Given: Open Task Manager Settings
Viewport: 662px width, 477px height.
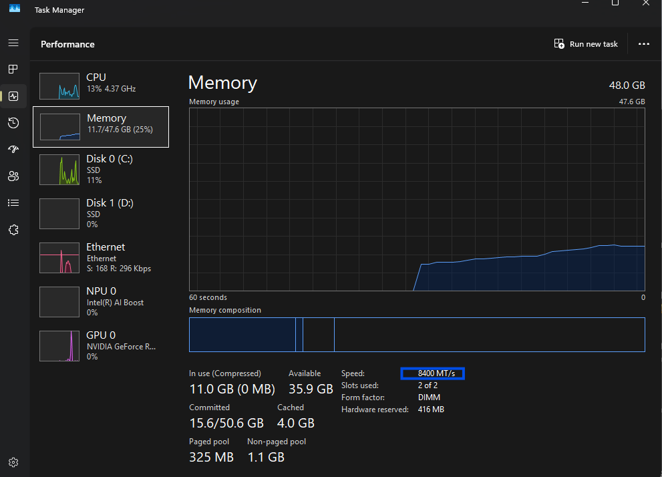Looking at the screenshot, I should [13, 462].
